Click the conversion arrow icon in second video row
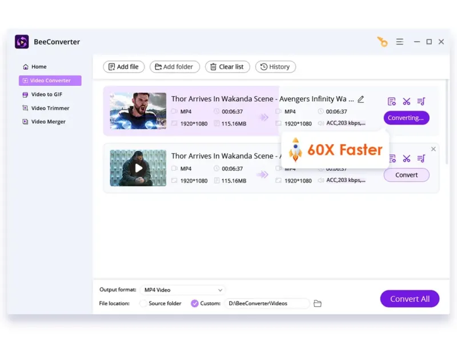Screen dimensions: 457x343 [262, 174]
